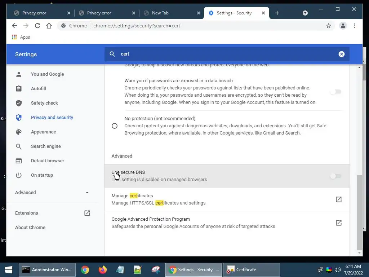Image resolution: width=369 pixels, height=277 pixels.
Task: Close the first Privacy error tab
Action: 69,13
